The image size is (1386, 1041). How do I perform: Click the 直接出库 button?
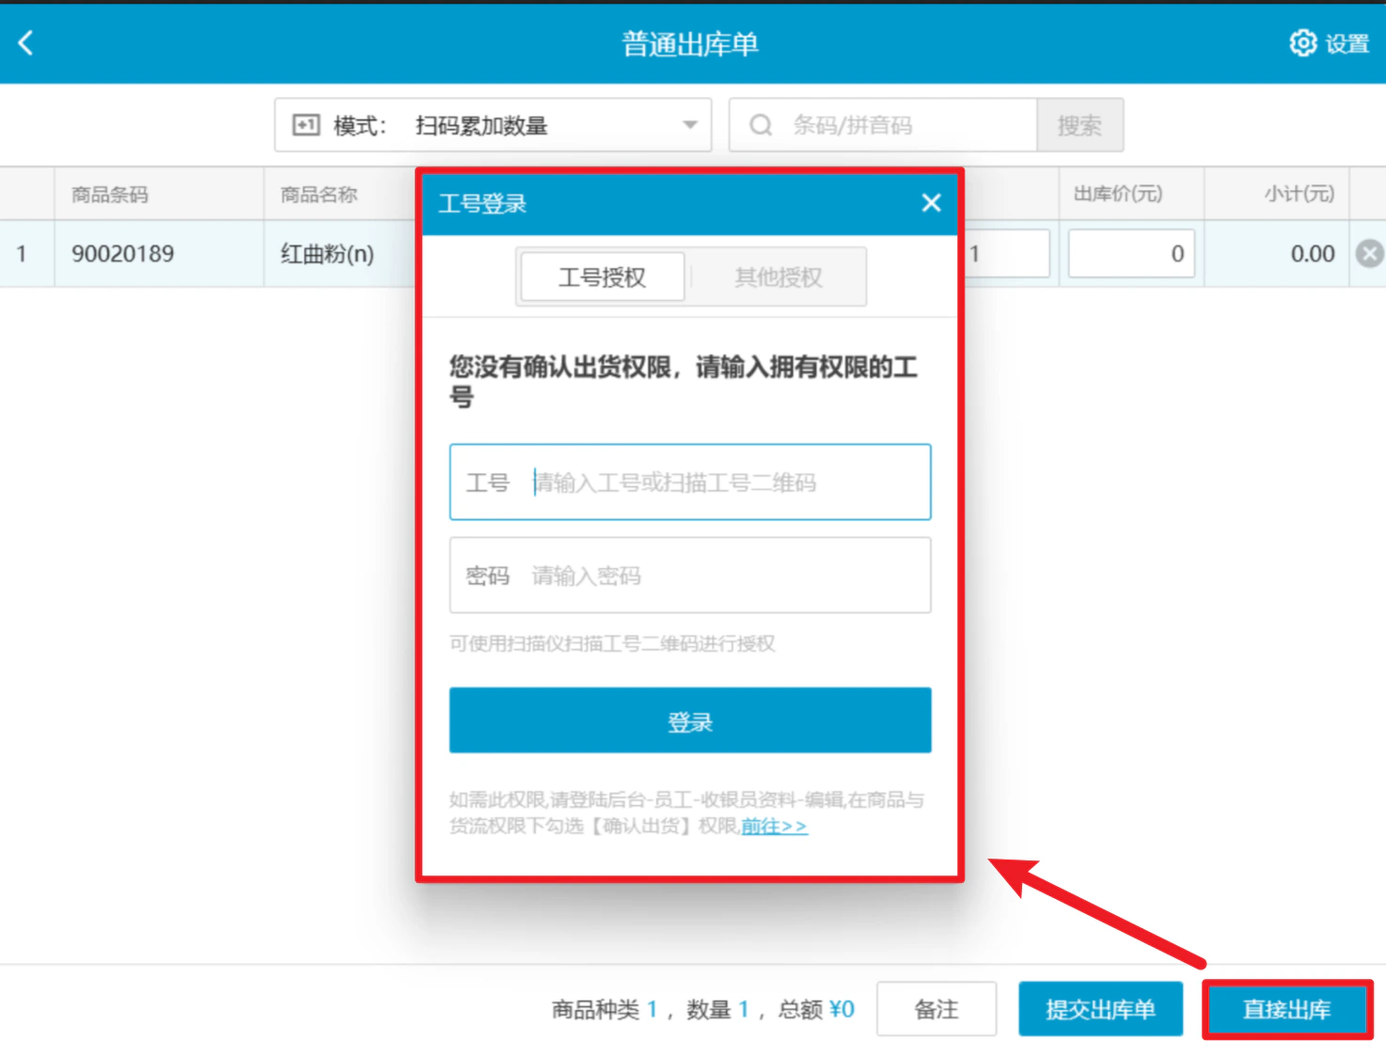tap(1287, 1010)
